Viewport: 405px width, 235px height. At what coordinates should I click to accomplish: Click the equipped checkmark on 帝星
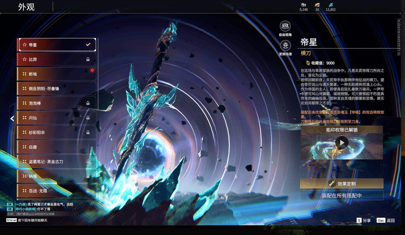88,45
